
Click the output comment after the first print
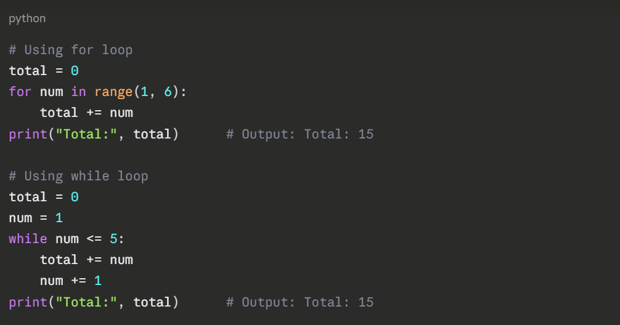300,134
